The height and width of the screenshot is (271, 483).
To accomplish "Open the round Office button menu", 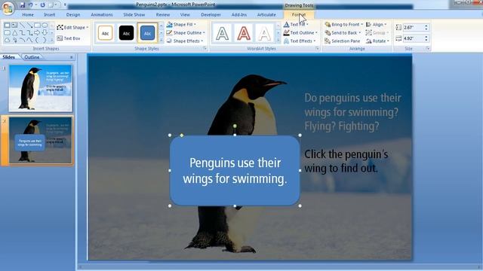I will [x=8, y=8].
